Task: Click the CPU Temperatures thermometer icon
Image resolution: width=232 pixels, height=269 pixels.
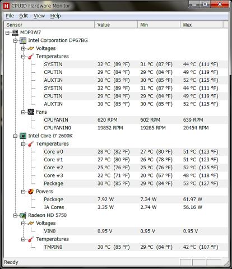Action: tap(31, 144)
